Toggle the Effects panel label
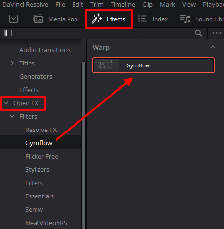This screenshot has width=224, height=229. coord(116,19)
